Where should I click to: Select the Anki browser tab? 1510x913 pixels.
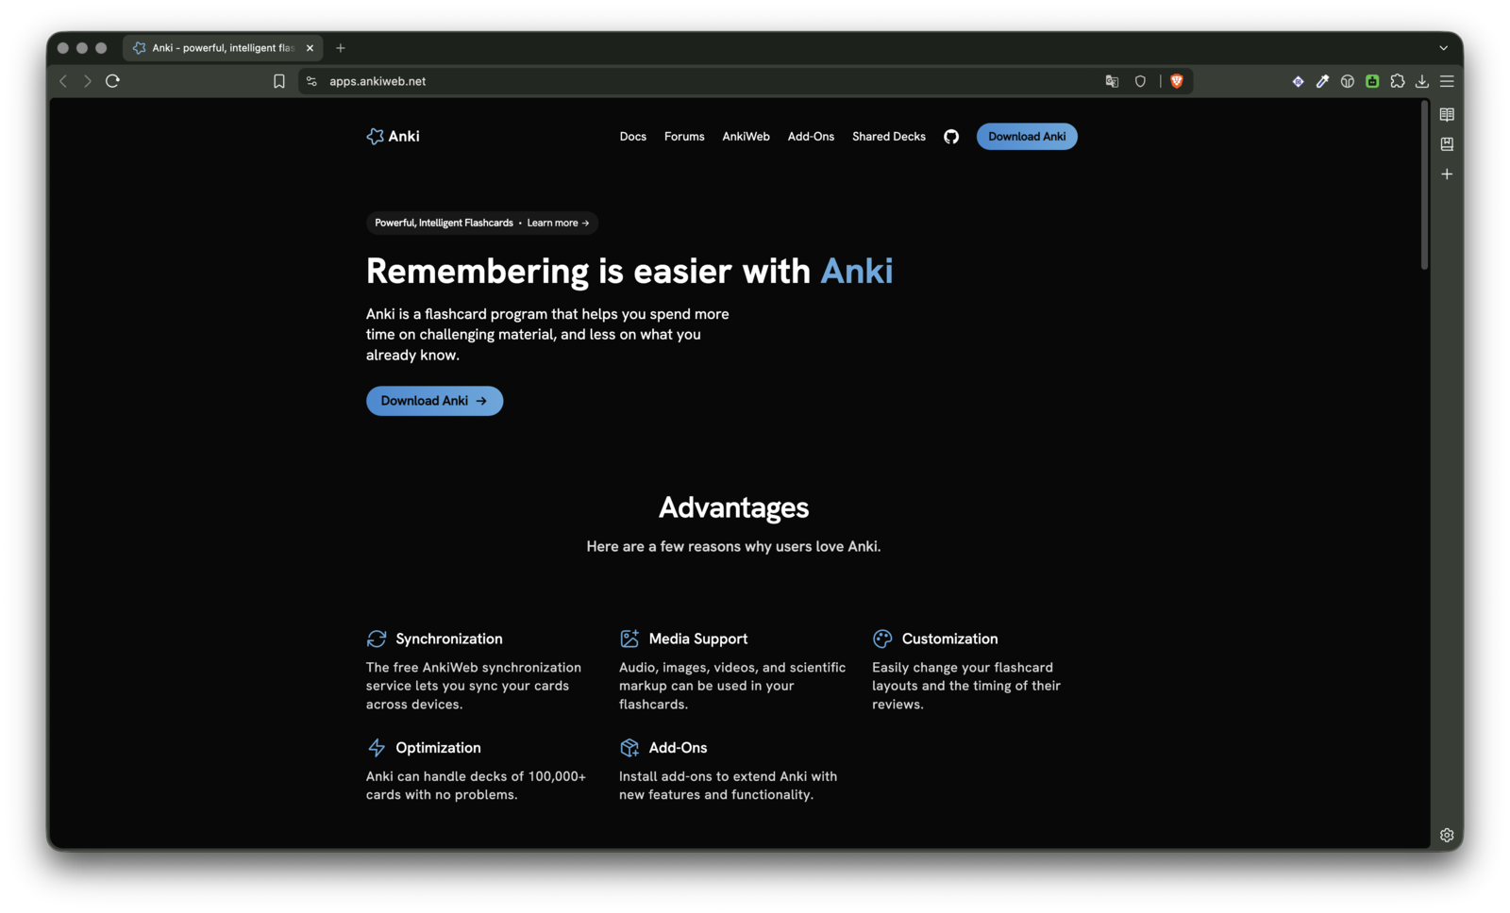223,48
